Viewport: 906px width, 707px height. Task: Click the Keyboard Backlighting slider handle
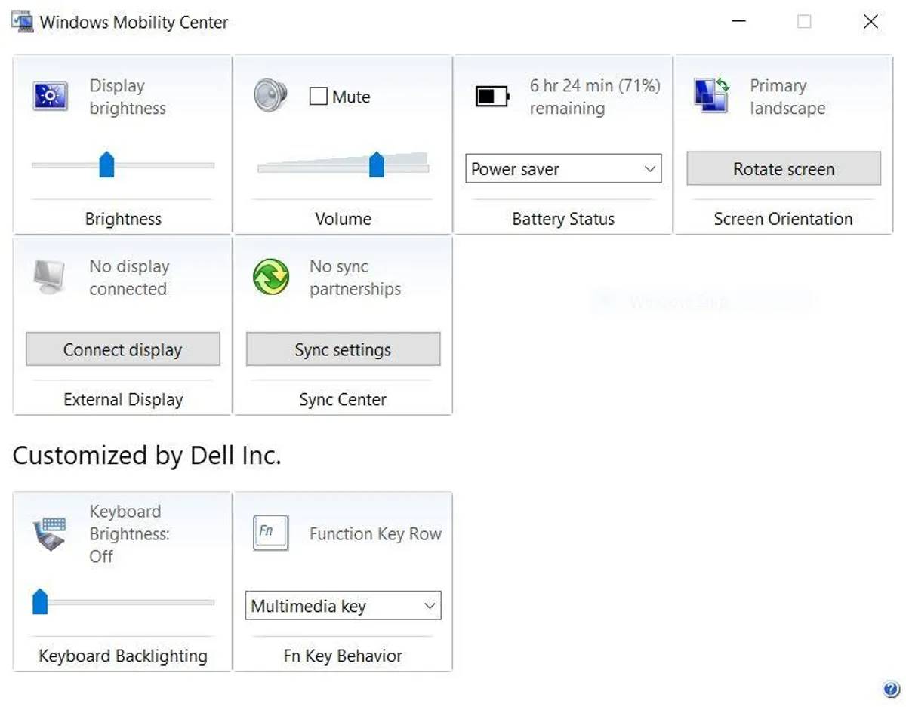click(x=39, y=602)
